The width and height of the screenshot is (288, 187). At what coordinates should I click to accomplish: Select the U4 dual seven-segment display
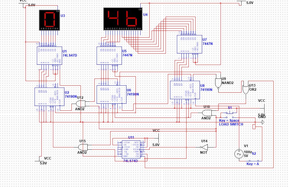point(123,19)
